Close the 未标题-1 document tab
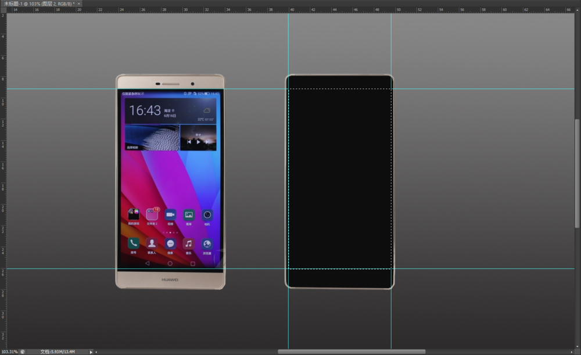 coord(78,3)
